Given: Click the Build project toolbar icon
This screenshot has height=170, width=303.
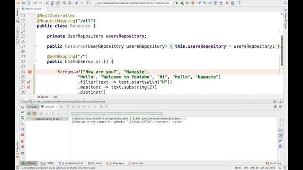Looking at the screenshot, I should (x=89, y=3).
